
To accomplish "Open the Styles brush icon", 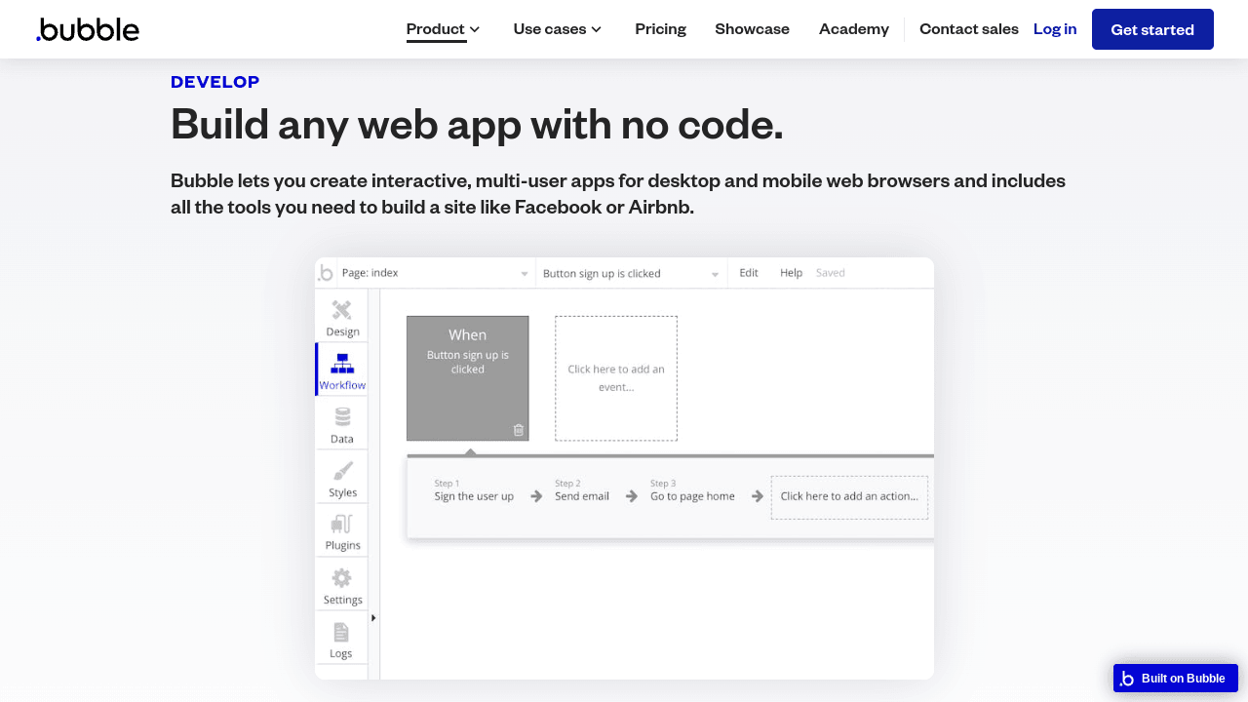I will (x=342, y=471).
